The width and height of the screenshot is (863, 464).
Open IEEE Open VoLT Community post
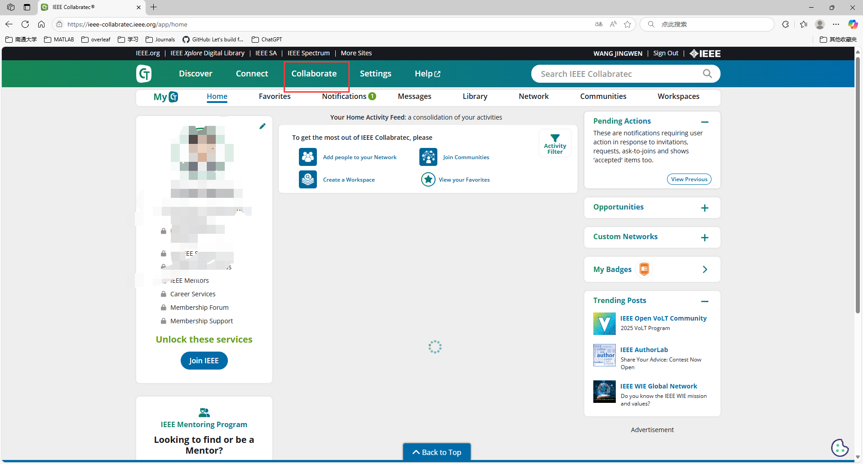point(663,318)
